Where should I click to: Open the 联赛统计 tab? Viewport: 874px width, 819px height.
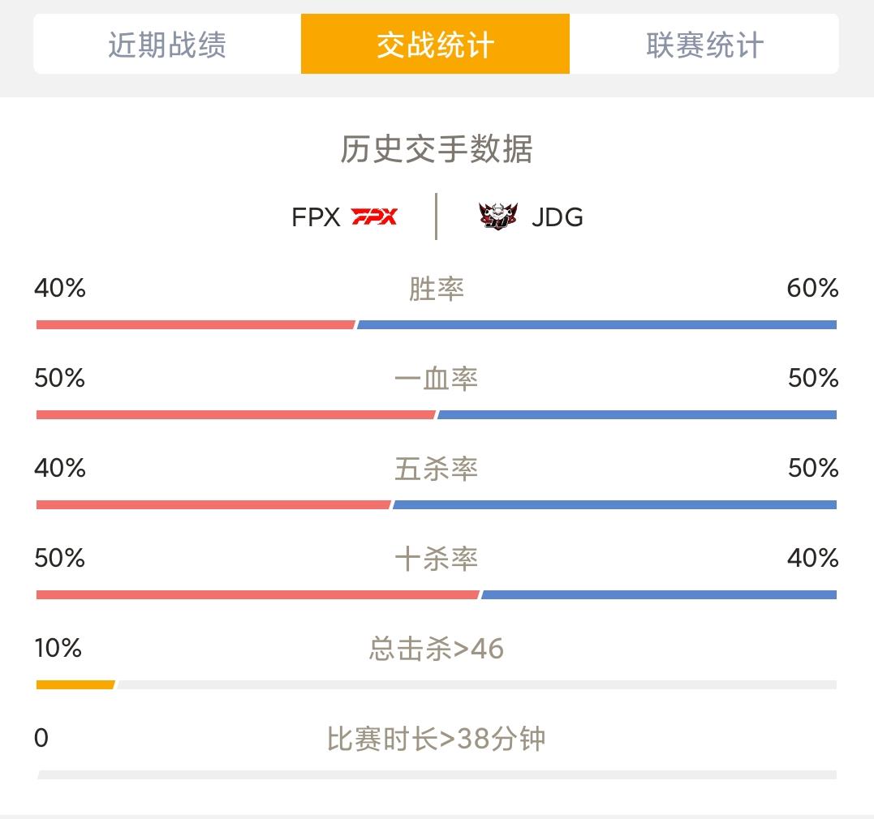coord(704,45)
